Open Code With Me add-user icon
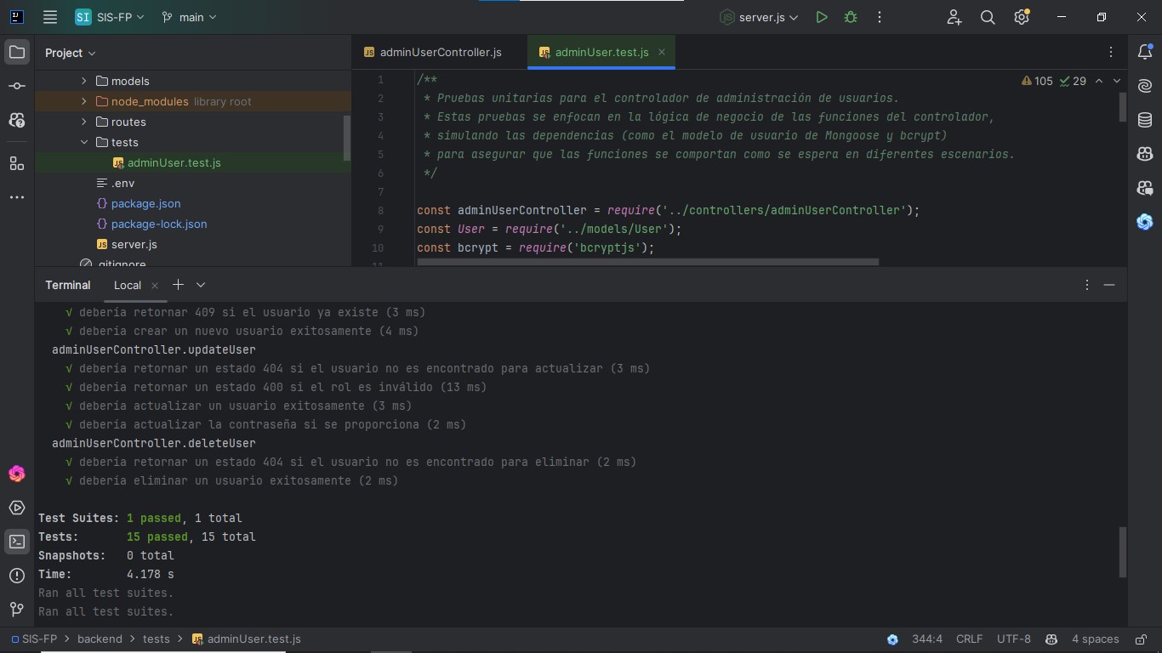 tap(954, 17)
